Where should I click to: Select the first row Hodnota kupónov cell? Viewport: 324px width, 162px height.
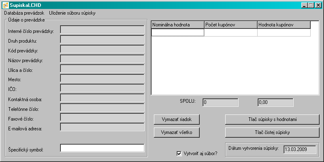tap(284, 32)
